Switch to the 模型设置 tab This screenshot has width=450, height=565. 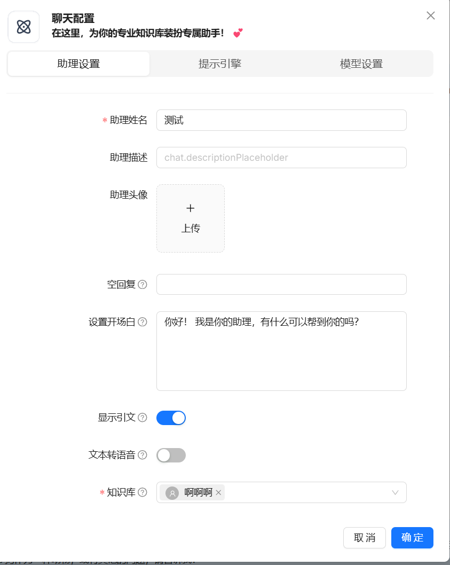(361, 64)
